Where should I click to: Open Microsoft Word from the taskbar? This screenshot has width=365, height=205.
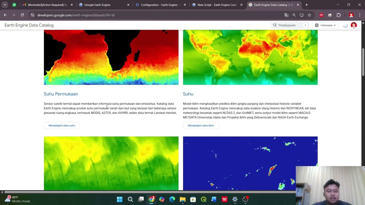point(214,199)
